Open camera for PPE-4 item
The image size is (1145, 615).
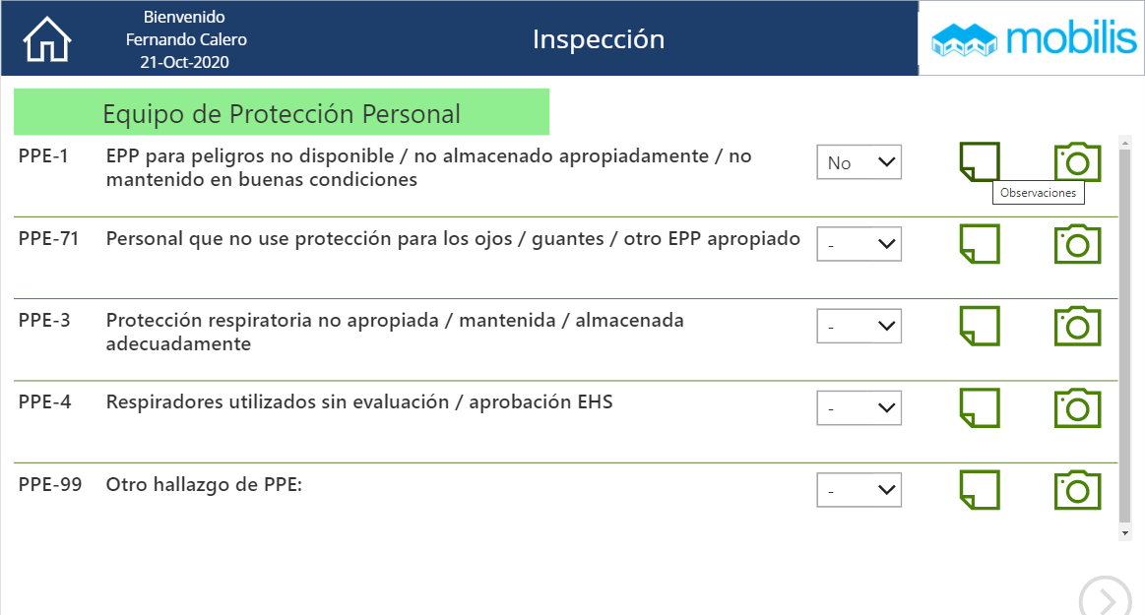coord(1077,407)
